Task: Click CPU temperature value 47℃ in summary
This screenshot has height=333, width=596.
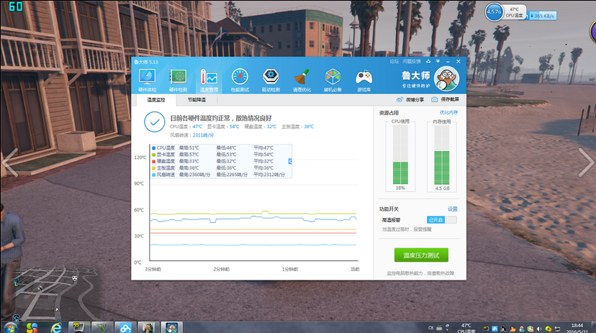Action: 197,127
